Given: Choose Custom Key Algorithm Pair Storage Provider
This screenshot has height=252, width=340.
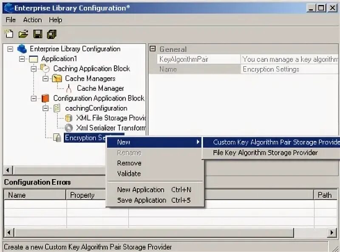Looking at the screenshot, I should coord(272,142).
